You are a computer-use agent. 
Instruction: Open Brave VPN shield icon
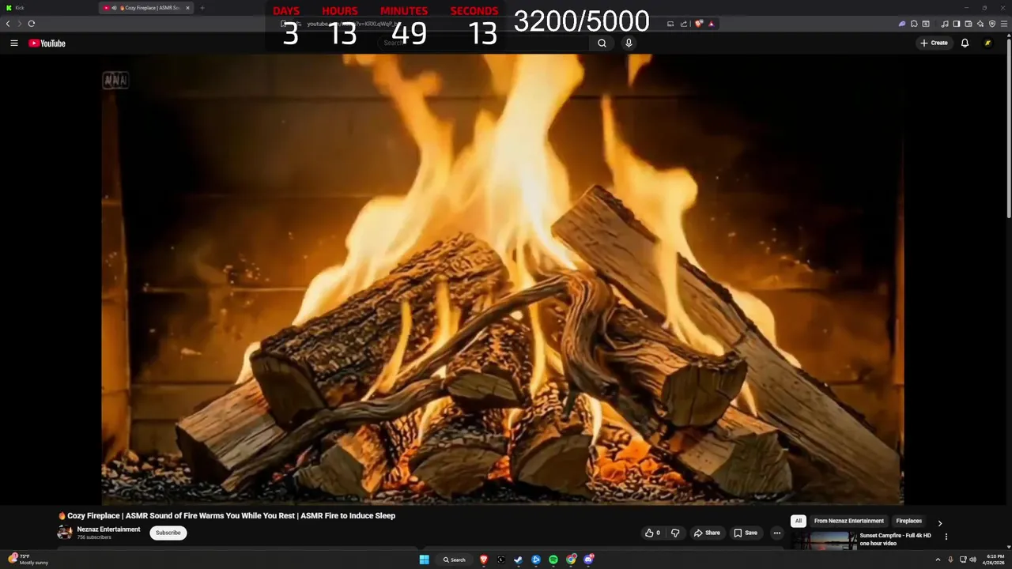992,24
